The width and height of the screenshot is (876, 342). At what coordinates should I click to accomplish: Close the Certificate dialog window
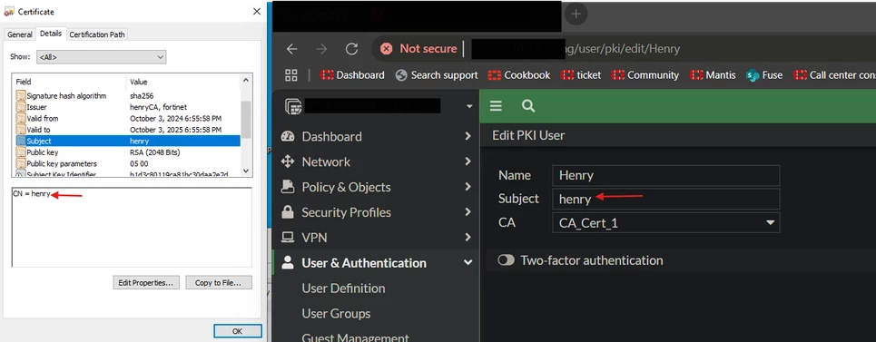[256, 11]
